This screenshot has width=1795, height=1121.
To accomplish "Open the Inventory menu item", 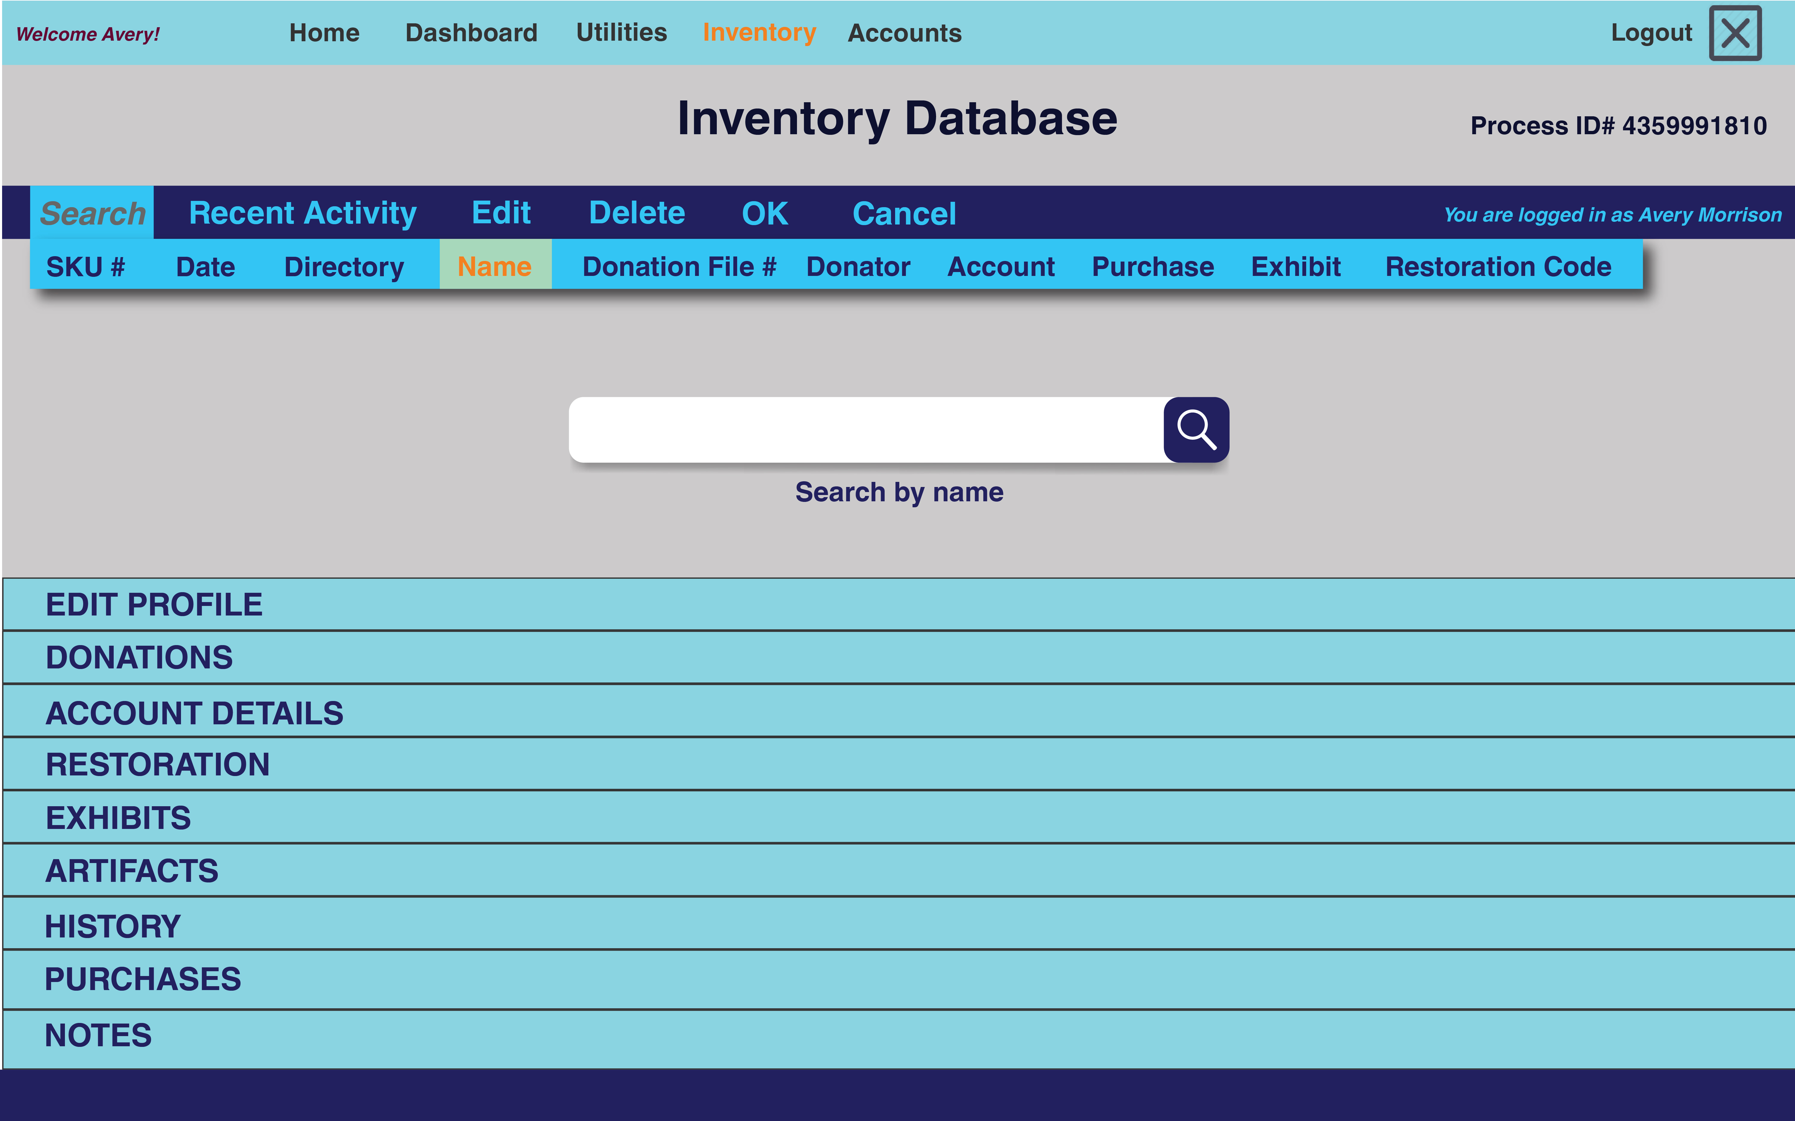I will (x=759, y=33).
